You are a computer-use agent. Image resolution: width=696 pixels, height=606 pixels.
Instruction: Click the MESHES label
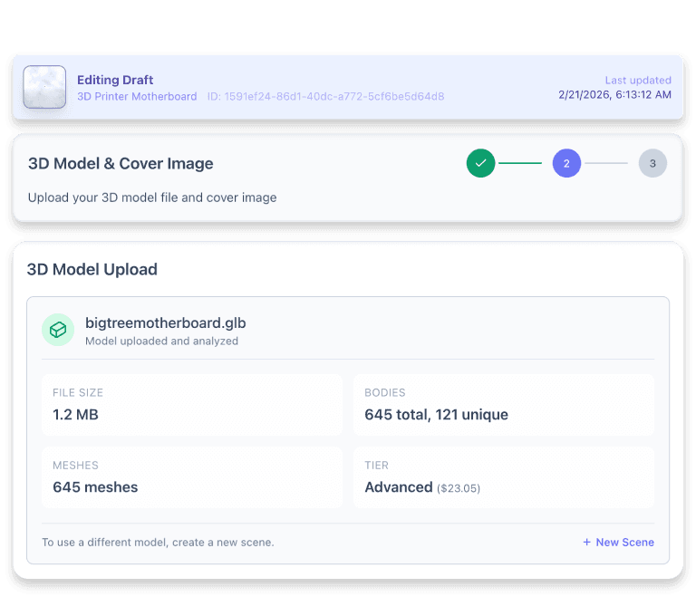[x=75, y=466]
